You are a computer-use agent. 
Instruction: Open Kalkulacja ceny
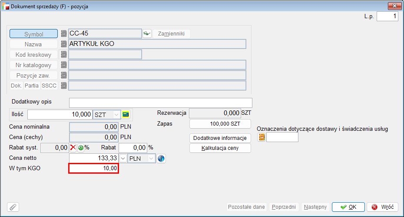tap(220, 148)
